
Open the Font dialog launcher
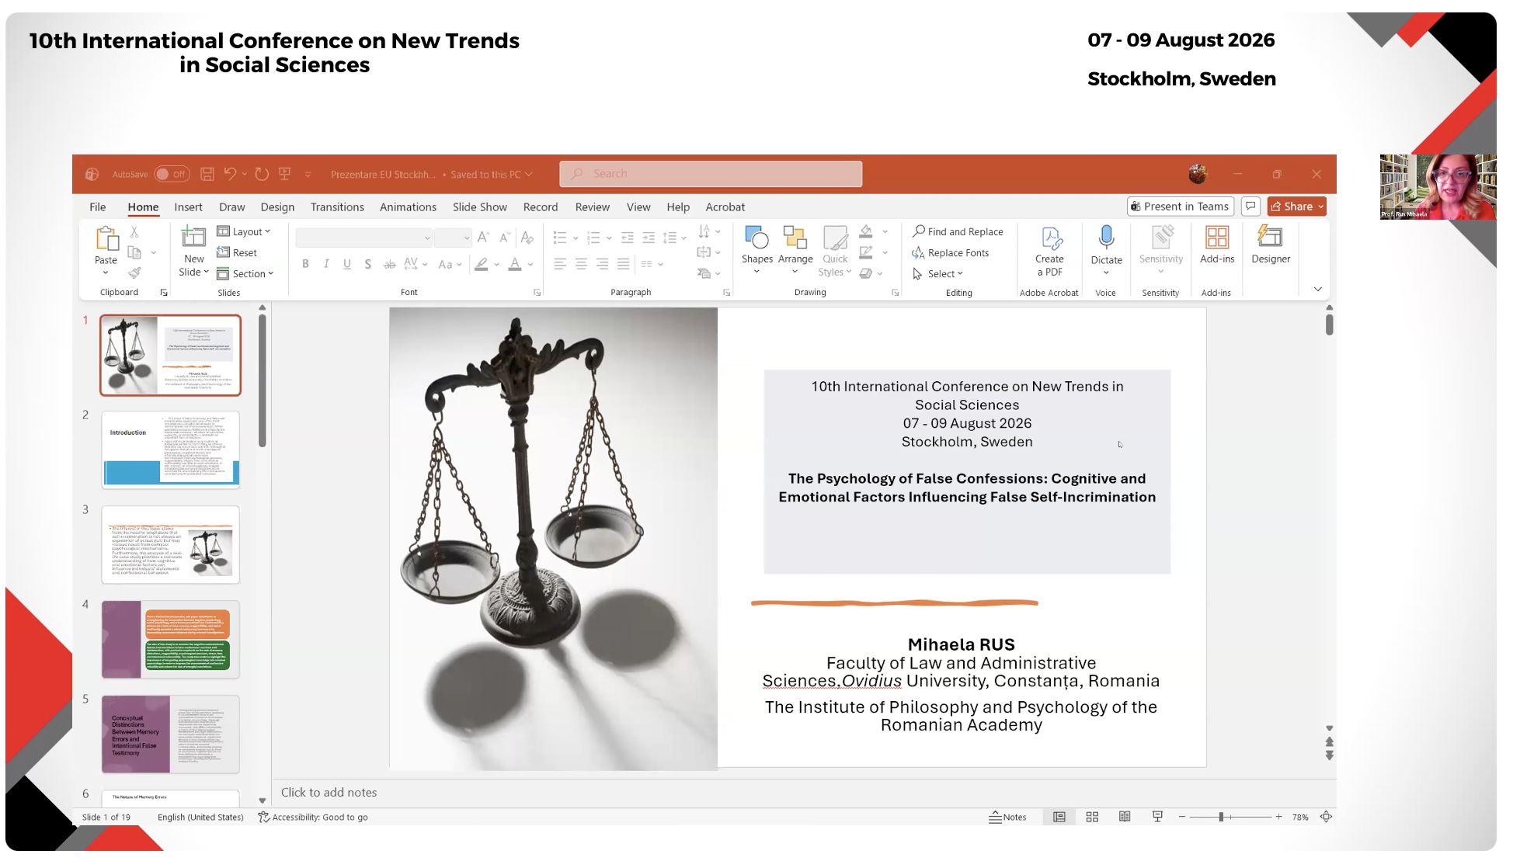click(537, 293)
